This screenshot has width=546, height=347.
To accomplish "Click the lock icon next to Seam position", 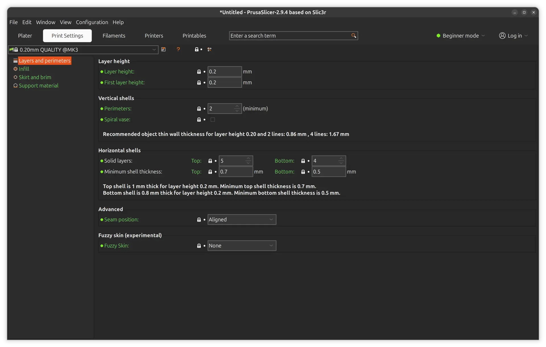I will click(x=199, y=220).
